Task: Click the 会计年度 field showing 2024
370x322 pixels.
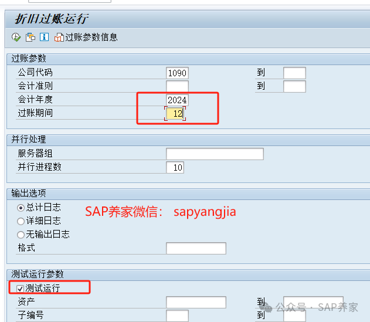Action: pyautogui.click(x=177, y=100)
